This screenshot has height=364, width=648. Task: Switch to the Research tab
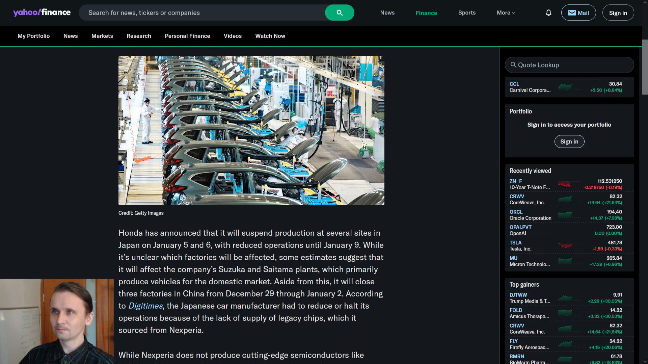coord(139,36)
